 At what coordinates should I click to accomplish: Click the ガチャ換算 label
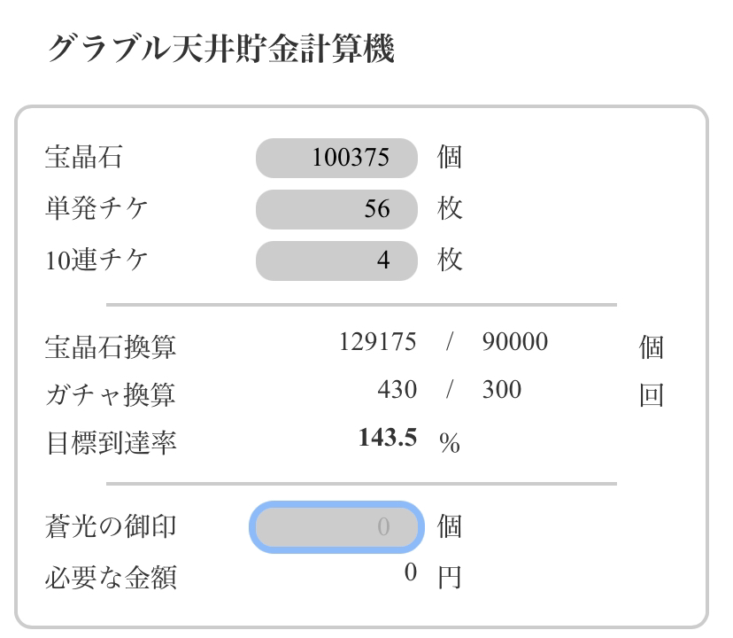coord(111,394)
